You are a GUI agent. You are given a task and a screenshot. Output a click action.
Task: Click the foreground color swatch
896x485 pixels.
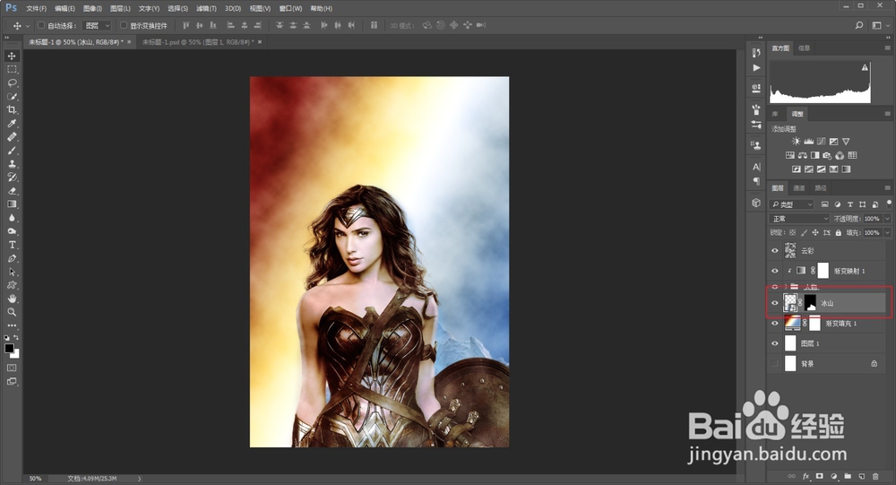click(9, 349)
